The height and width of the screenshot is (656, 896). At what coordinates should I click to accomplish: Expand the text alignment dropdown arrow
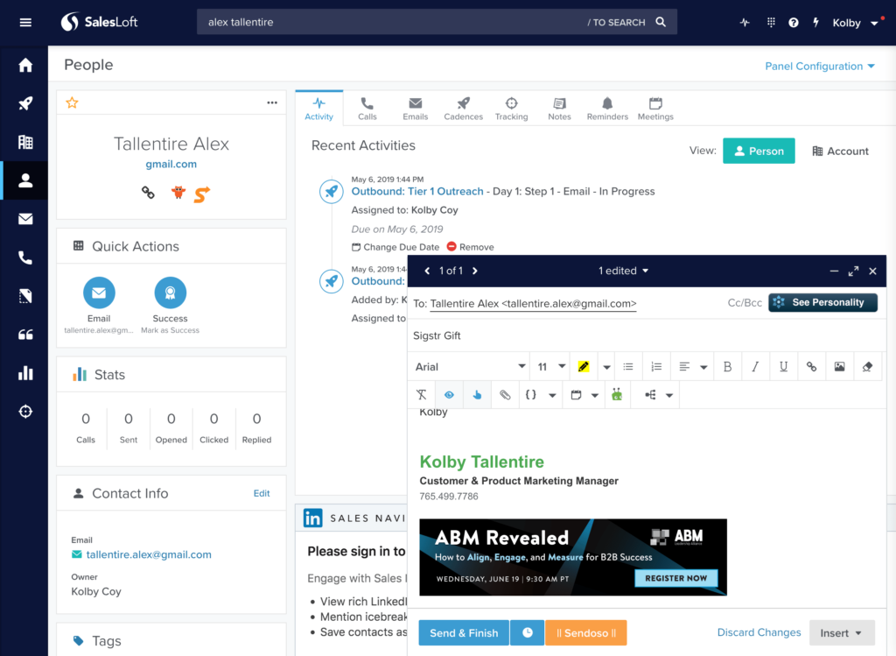pyautogui.click(x=703, y=367)
